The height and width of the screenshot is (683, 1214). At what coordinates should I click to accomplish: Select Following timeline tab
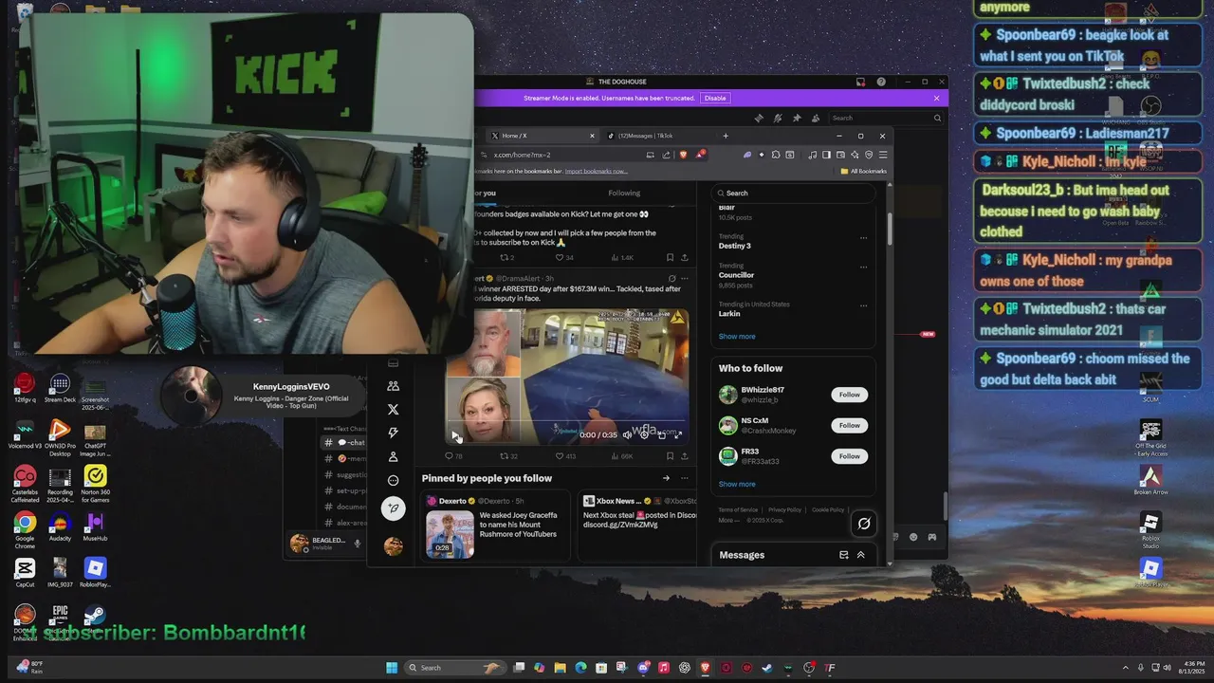click(624, 193)
